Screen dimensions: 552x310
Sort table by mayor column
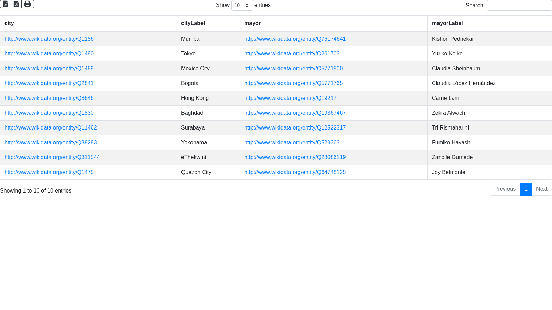click(x=252, y=23)
